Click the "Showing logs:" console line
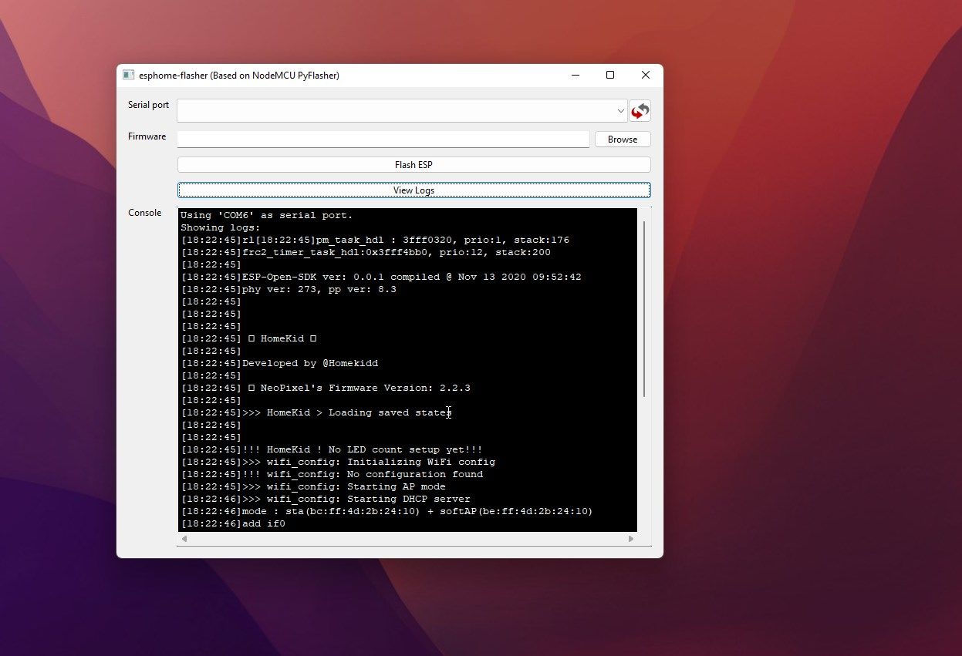 pos(221,227)
